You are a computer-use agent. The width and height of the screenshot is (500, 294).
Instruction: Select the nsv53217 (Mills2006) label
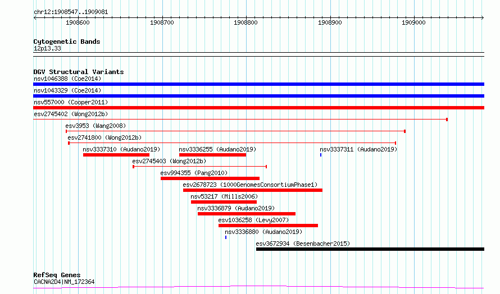(x=224, y=196)
